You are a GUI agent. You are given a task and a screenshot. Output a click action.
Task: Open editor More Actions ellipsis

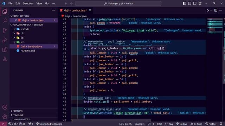pyautogui.click(x=221, y=10)
